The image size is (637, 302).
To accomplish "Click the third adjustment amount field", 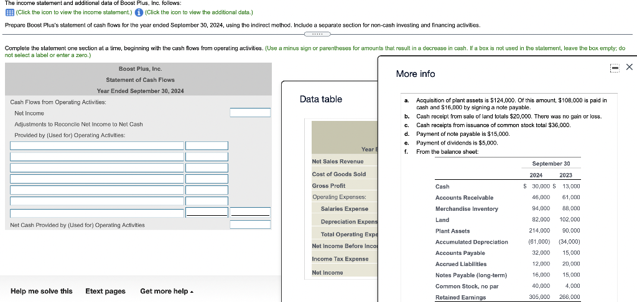I will click(x=207, y=167).
